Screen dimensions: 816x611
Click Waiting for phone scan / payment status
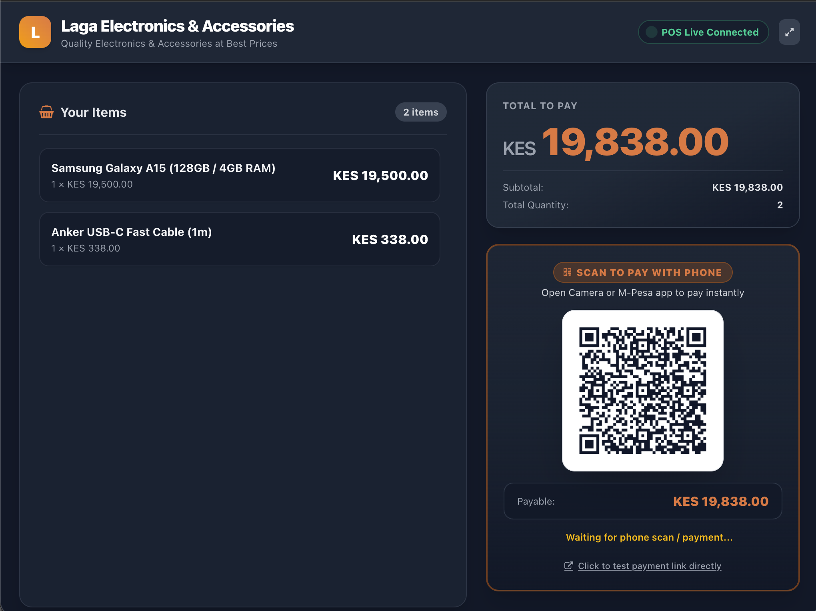(x=649, y=537)
